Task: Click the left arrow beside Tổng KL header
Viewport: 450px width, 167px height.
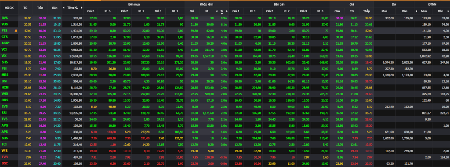Action: click(64, 8)
